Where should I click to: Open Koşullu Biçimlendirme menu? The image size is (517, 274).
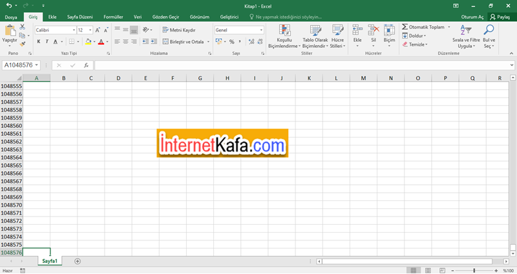[284, 36]
